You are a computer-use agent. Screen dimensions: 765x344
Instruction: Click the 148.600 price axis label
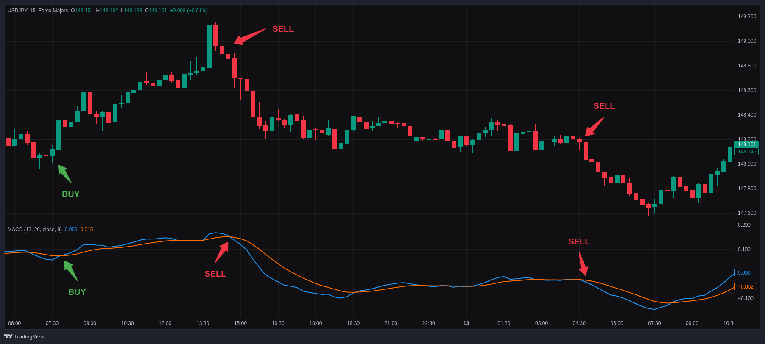(747, 90)
